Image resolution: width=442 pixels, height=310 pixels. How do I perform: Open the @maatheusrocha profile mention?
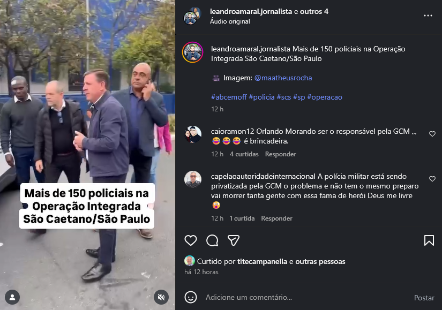click(x=283, y=78)
